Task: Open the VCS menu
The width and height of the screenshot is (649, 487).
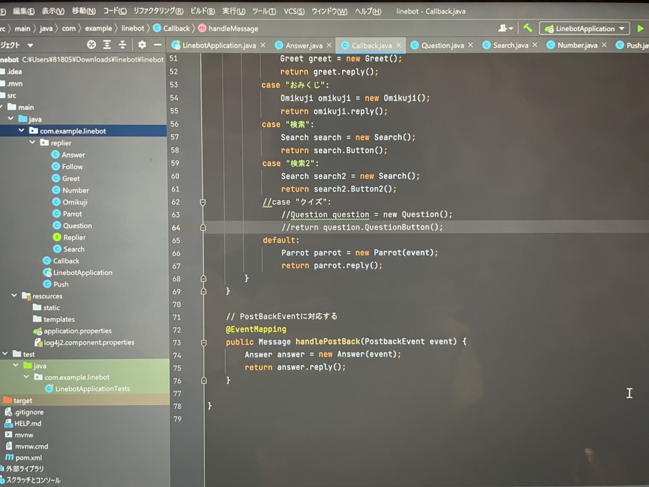Action: [x=293, y=11]
